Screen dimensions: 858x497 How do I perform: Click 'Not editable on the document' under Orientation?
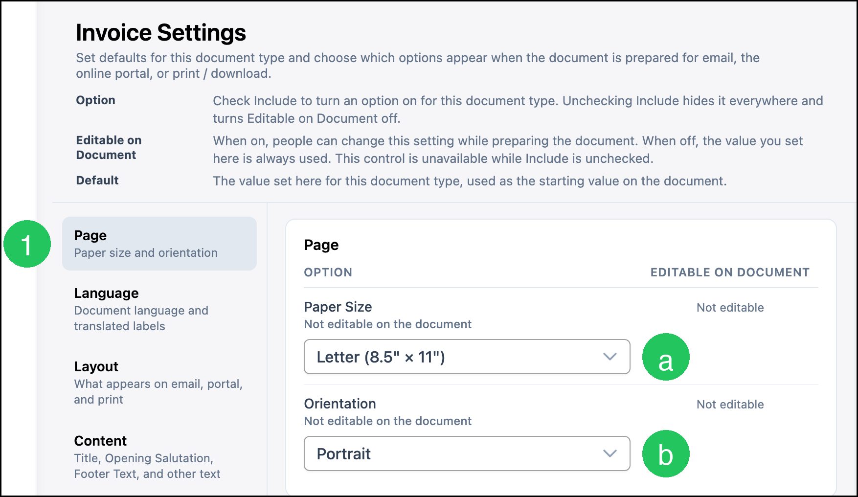[x=388, y=421]
